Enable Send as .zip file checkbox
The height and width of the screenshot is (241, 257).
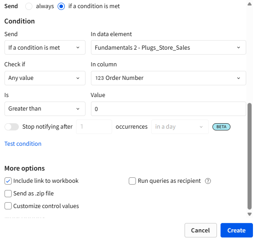8,194
